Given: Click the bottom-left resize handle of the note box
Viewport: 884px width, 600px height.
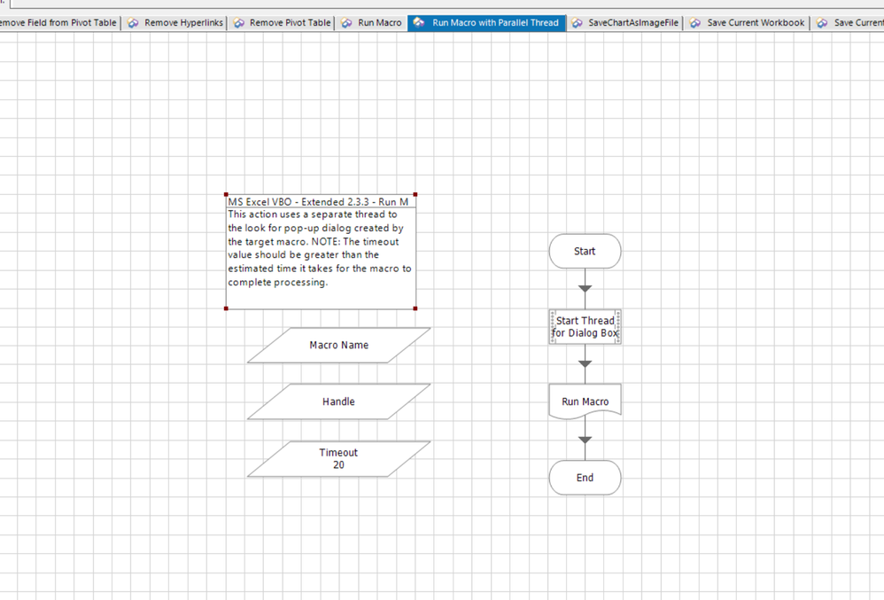Looking at the screenshot, I should click(x=226, y=308).
